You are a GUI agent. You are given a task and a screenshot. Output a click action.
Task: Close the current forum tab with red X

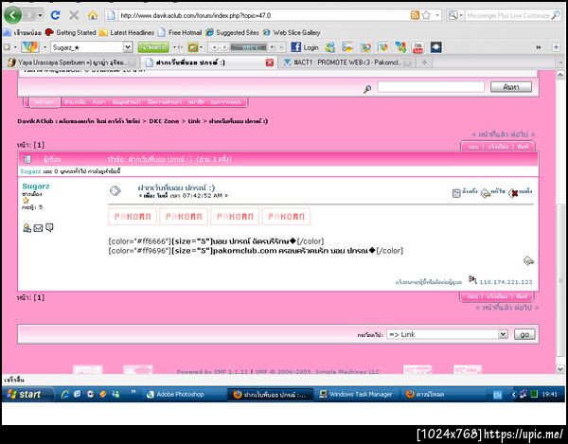coord(270,62)
